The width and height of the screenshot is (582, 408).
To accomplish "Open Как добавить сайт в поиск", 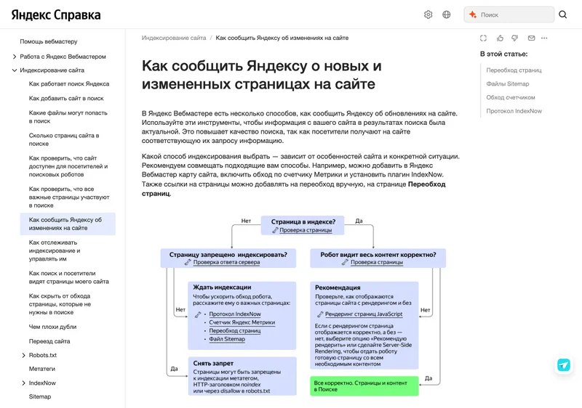I will [x=66, y=99].
